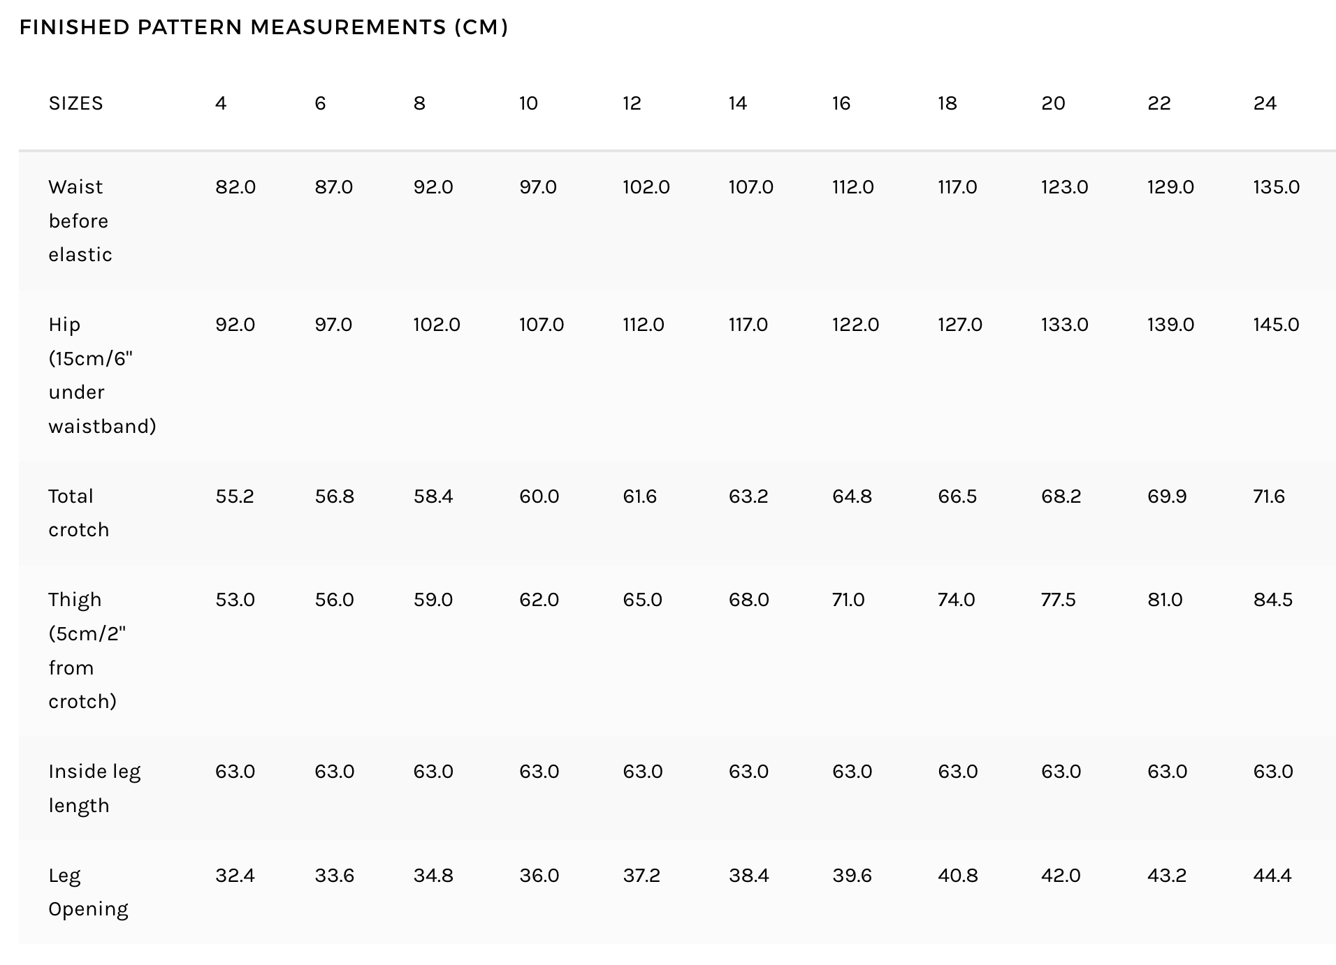The image size is (1336, 965).
Task: Select leg opening value 32.4
Action: [x=235, y=876]
